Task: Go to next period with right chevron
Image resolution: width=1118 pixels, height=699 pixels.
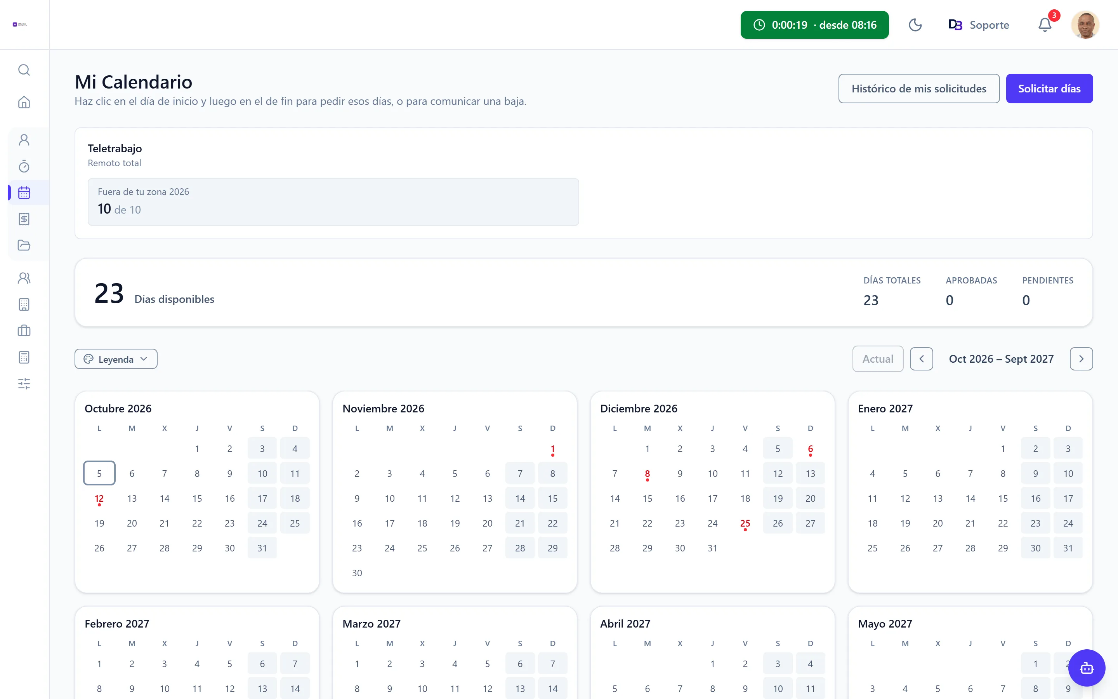Action: coord(1081,359)
